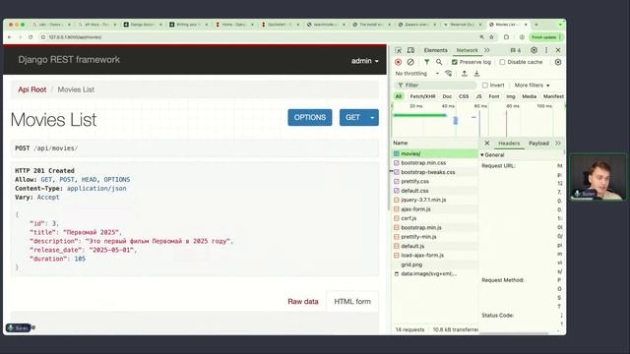Check the Invert filter checkbox
630x354 pixels.
[x=485, y=86]
